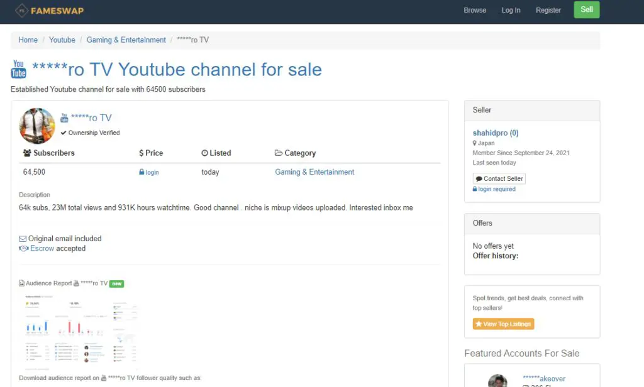Click the lock icon next to Price login

[143, 172]
